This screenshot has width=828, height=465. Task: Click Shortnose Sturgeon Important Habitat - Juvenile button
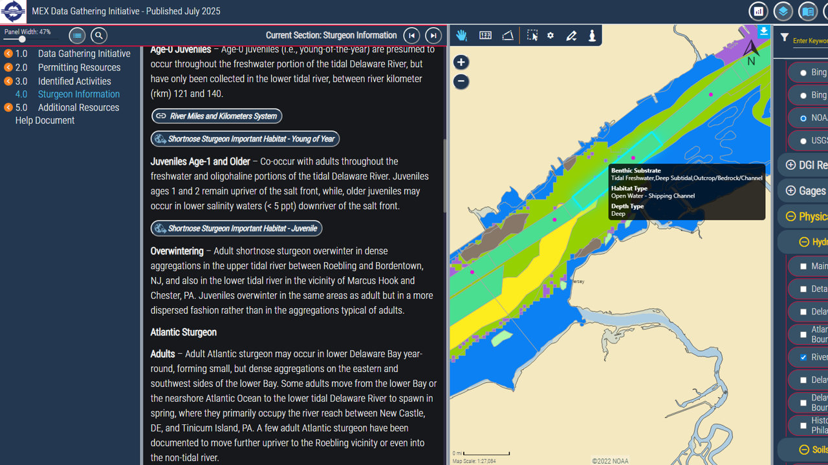tap(236, 229)
